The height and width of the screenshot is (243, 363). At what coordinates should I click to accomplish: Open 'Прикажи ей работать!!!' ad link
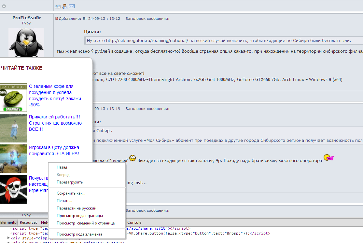tap(55, 123)
